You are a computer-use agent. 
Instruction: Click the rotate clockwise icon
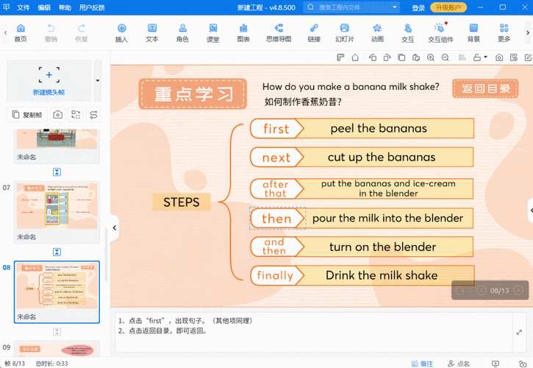click(x=387, y=57)
